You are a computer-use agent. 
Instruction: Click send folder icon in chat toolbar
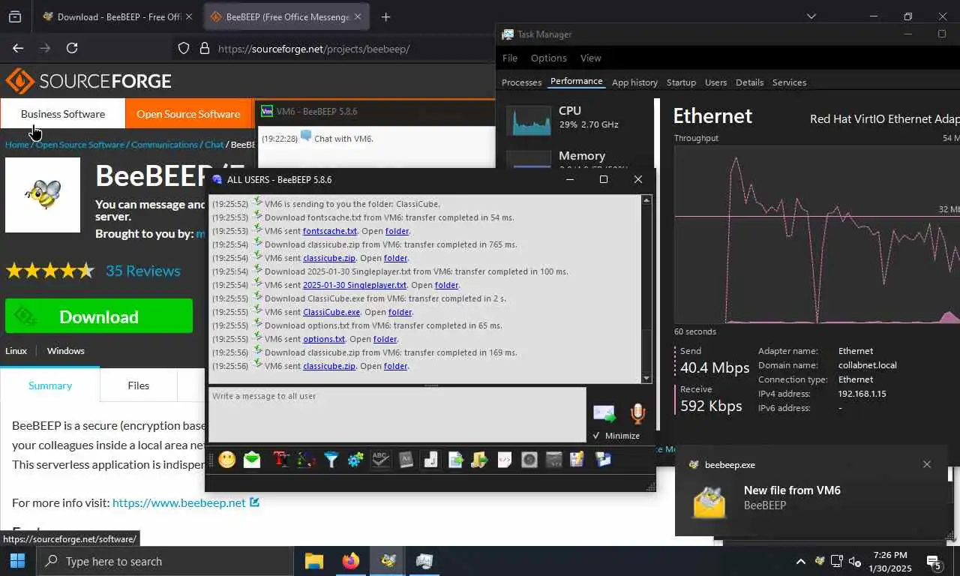(x=480, y=460)
